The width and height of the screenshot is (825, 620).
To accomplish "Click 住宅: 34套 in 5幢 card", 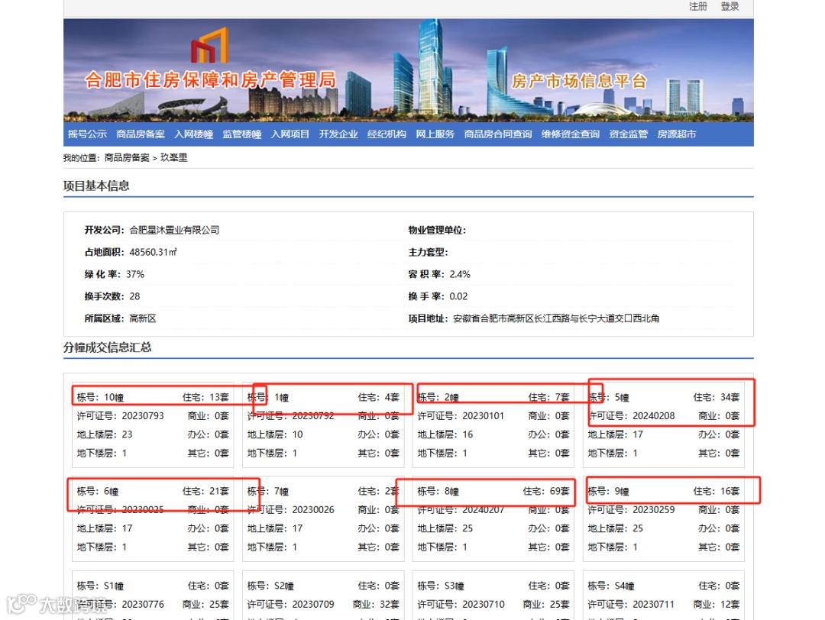I will [716, 397].
